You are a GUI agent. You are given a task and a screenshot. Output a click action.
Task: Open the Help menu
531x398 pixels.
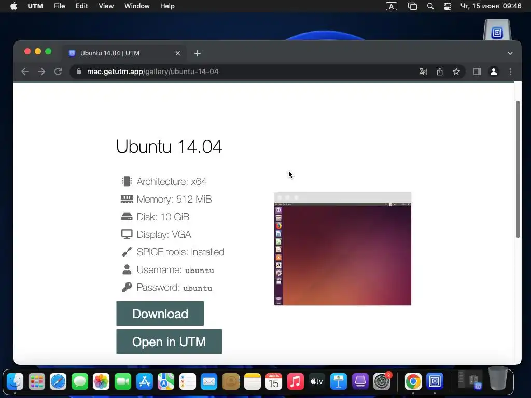(x=167, y=6)
